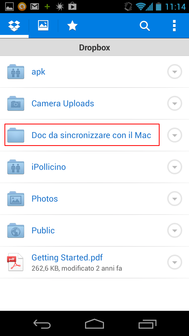Tap the Camera Uploads folder icon
The width and height of the screenshot is (189, 336).
[x=16, y=103]
